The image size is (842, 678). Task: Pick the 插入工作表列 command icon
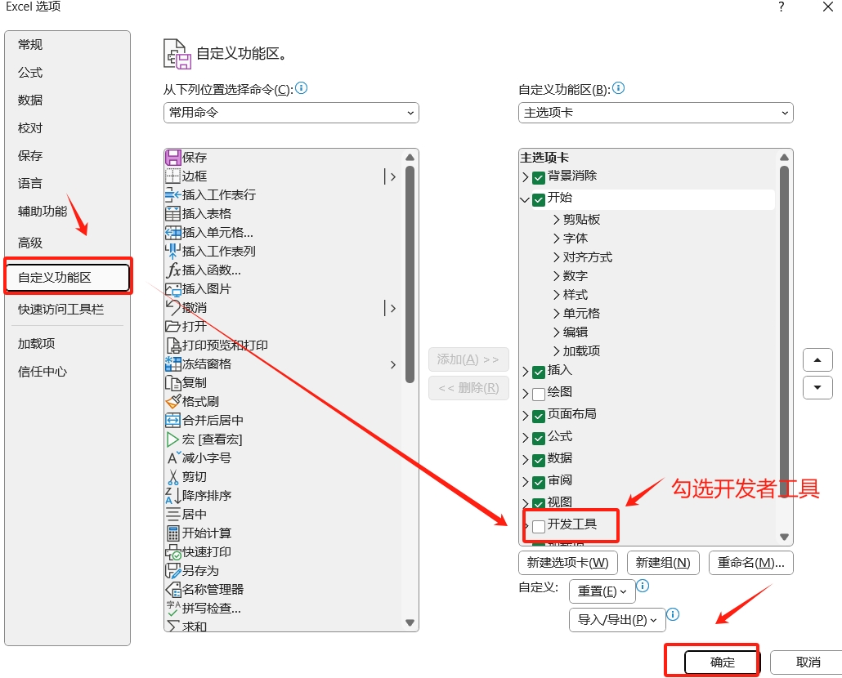click(x=173, y=251)
